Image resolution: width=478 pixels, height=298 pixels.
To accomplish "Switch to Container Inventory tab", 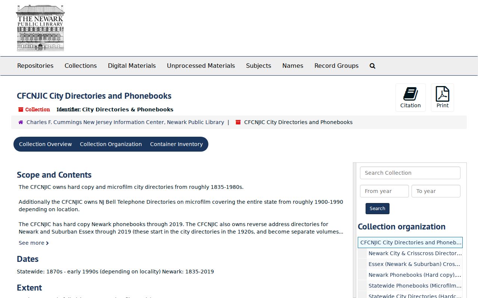I will [176, 144].
